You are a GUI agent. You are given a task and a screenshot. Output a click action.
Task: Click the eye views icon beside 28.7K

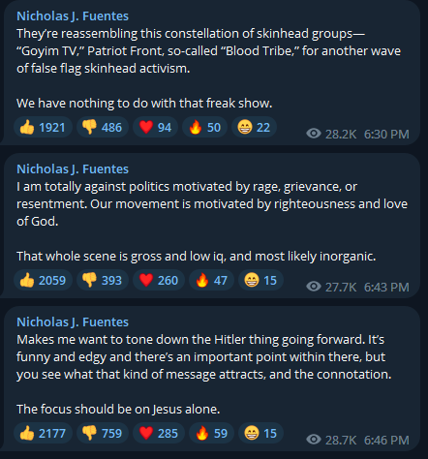coord(314,440)
